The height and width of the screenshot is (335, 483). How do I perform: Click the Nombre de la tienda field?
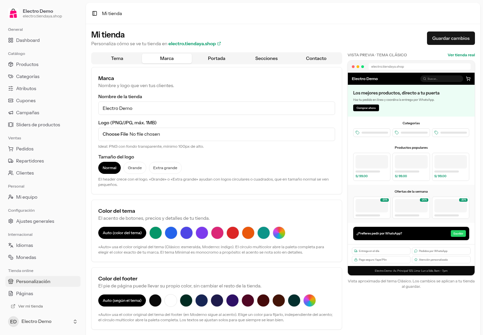coord(217,108)
